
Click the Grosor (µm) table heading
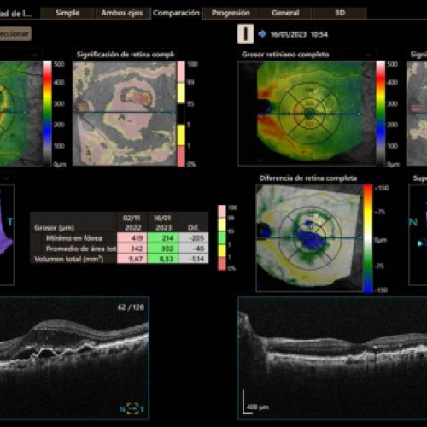click(x=55, y=227)
